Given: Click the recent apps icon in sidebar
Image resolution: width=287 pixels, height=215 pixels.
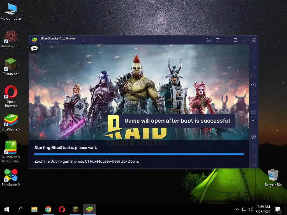Looking at the screenshot, I should tap(254, 164).
